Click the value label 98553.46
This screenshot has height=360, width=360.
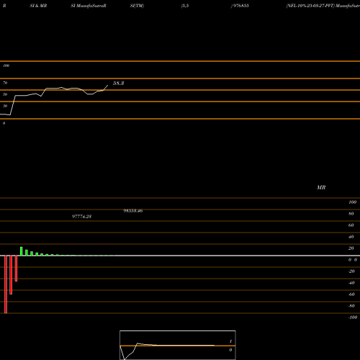133,211
